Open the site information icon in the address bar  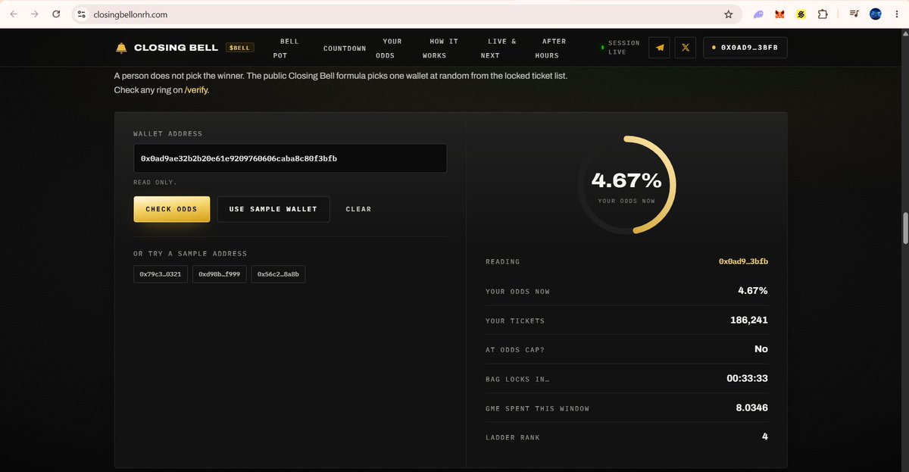(x=83, y=14)
